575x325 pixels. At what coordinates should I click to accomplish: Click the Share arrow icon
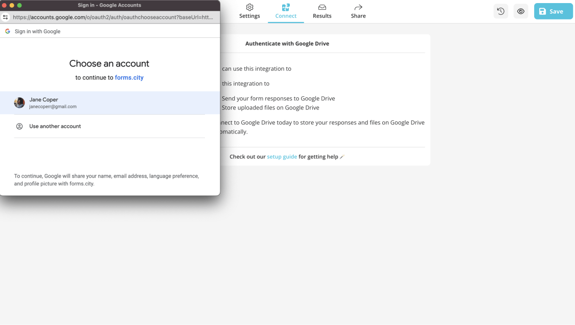pos(358,8)
